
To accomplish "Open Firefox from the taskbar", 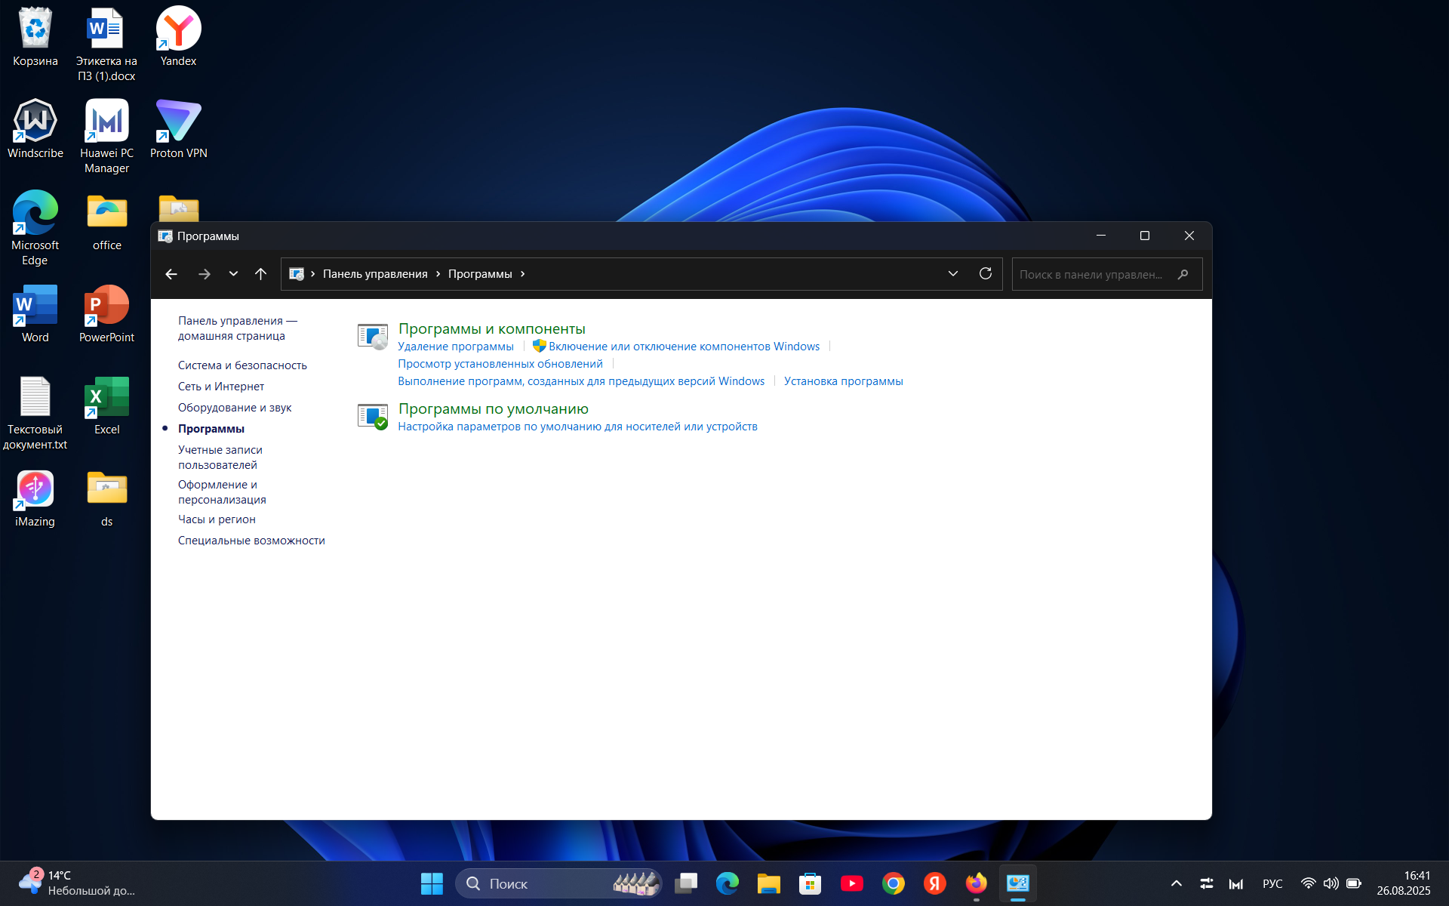I will click(976, 883).
